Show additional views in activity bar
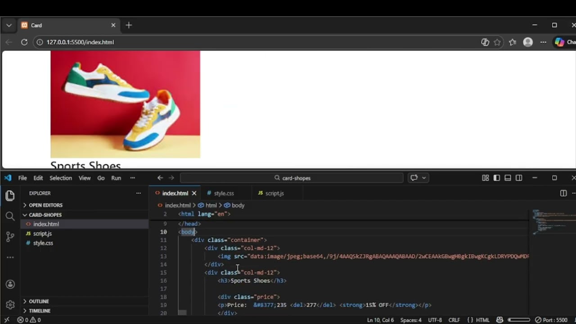This screenshot has width=576, height=324. (x=10, y=257)
